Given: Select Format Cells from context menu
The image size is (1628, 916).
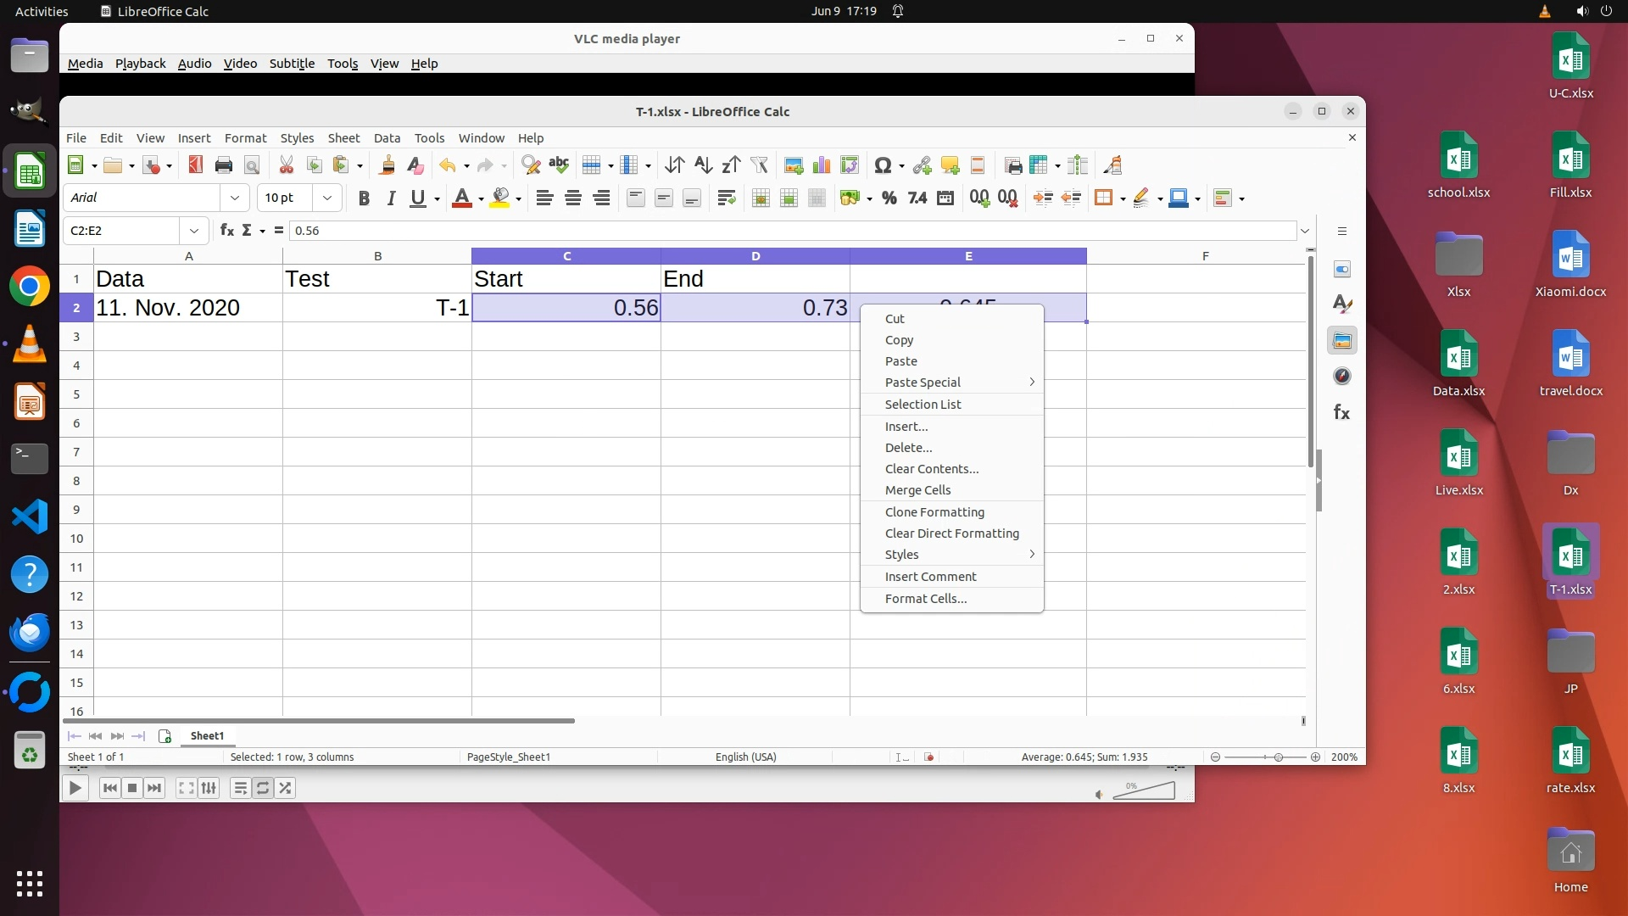Looking at the screenshot, I should point(925,599).
